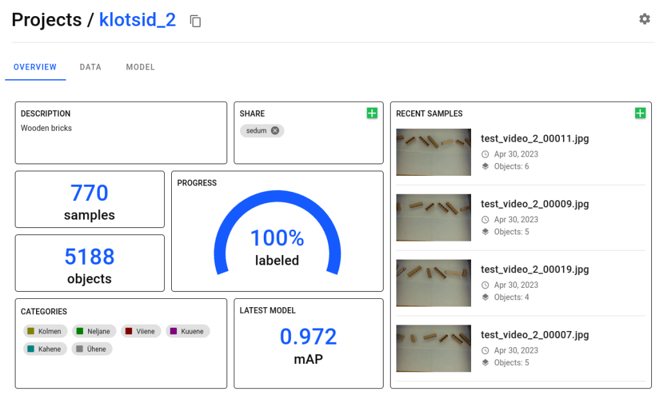Click the Neljane category chip
The width and height of the screenshot is (659, 407).
click(94, 332)
